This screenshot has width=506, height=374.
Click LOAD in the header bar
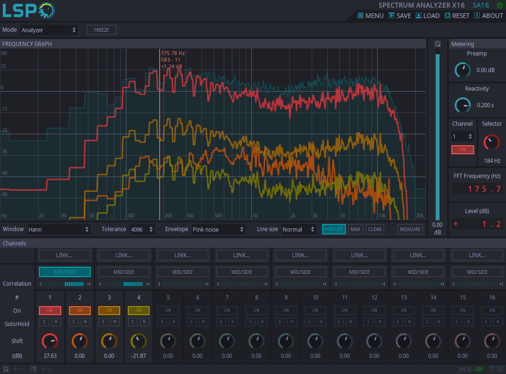pos(428,16)
